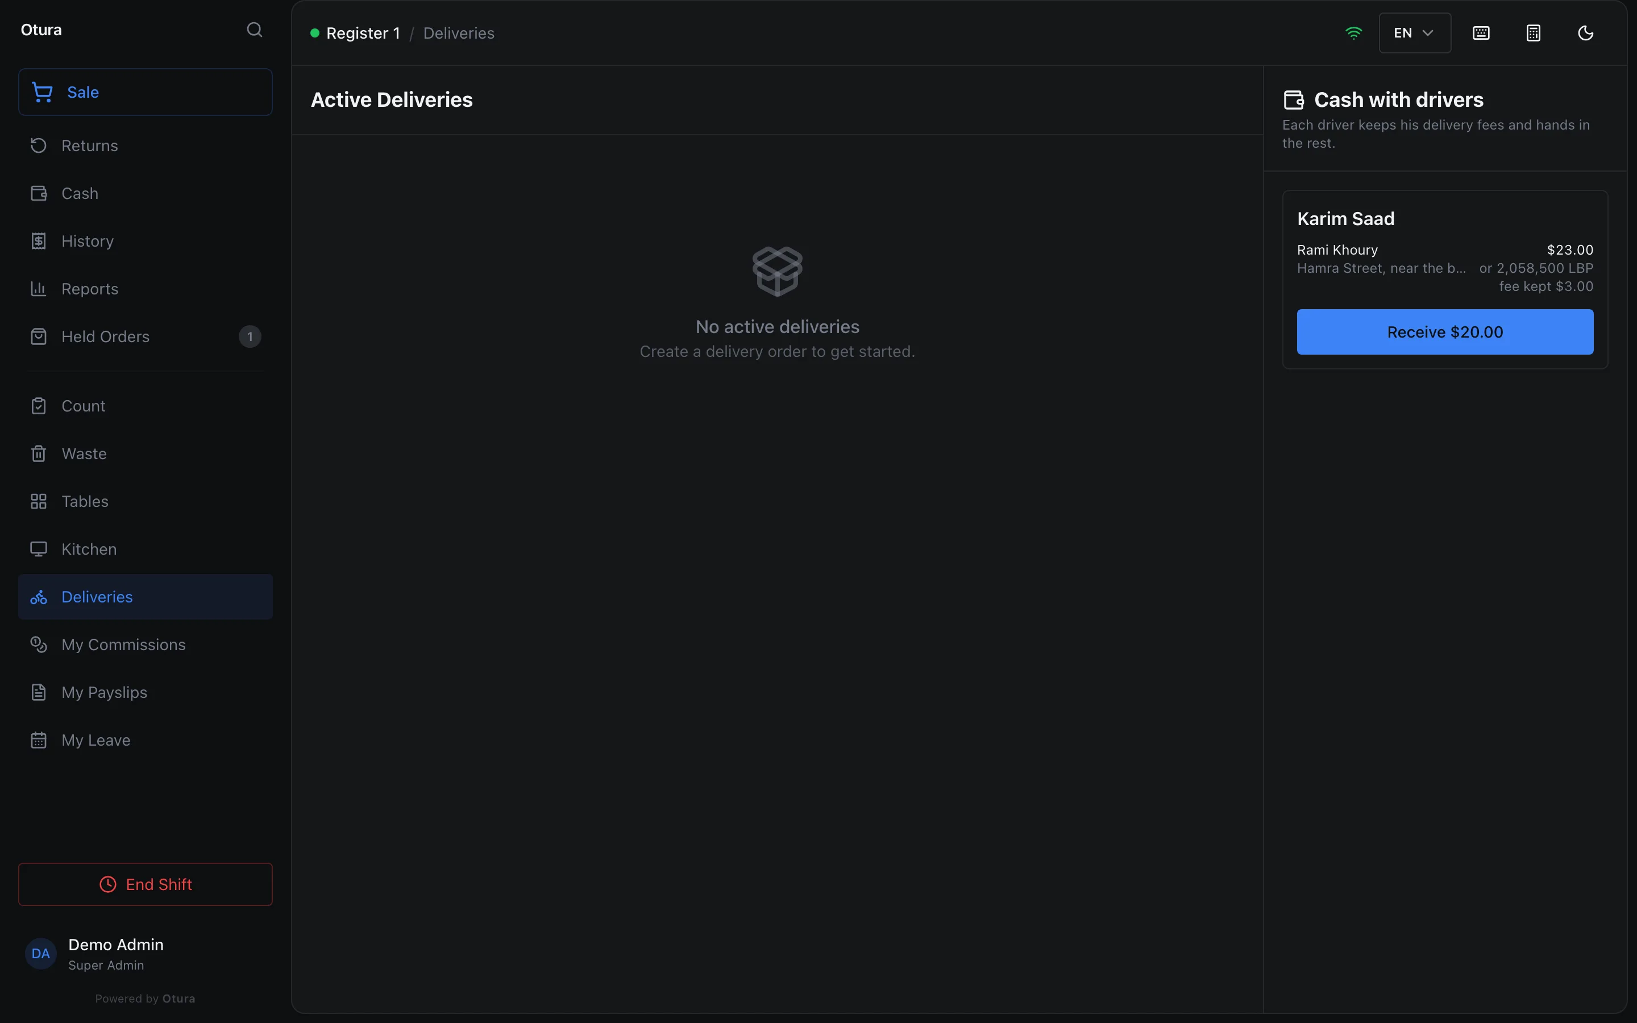Click the Super Admin role label
1637x1023 pixels.
(106, 966)
